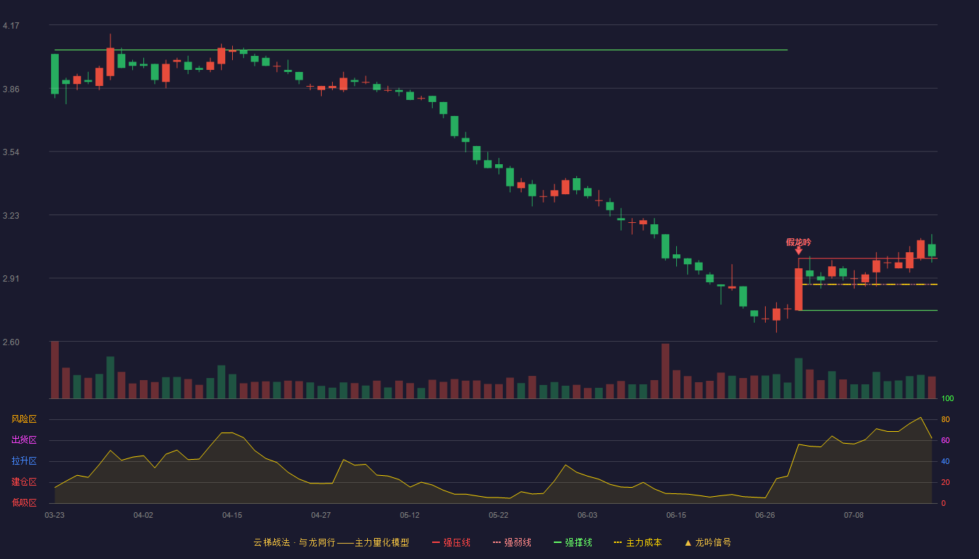This screenshot has width=979, height=559.
Task: Select the 低吸区 zone label
Action: 24,502
